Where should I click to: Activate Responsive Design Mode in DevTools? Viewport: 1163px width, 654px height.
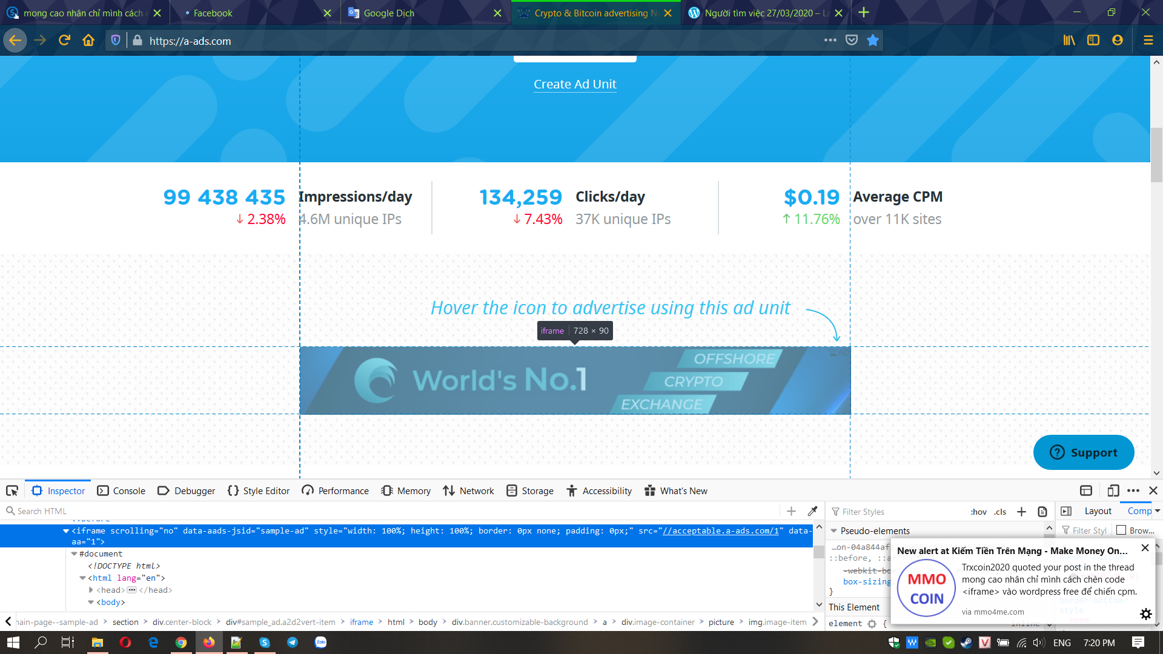(1113, 490)
